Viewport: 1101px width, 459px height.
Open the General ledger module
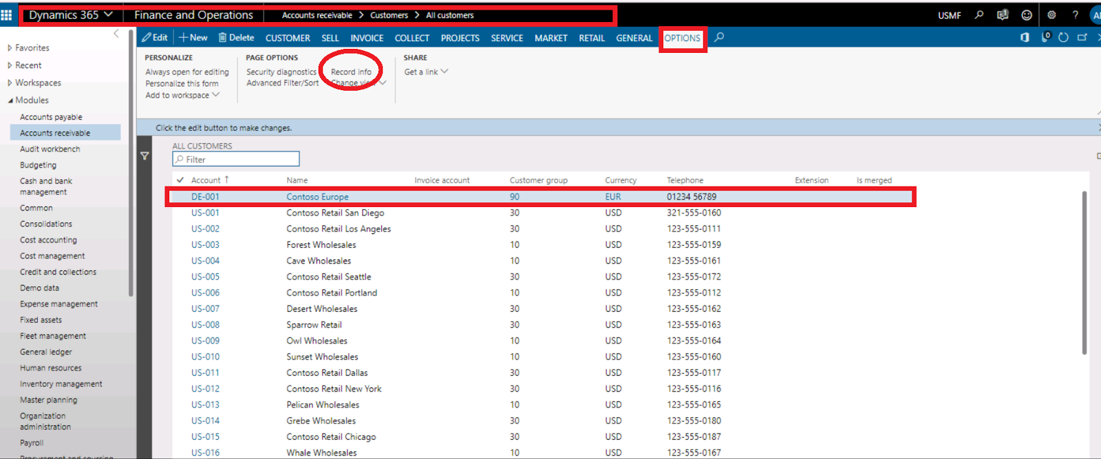pos(45,352)
